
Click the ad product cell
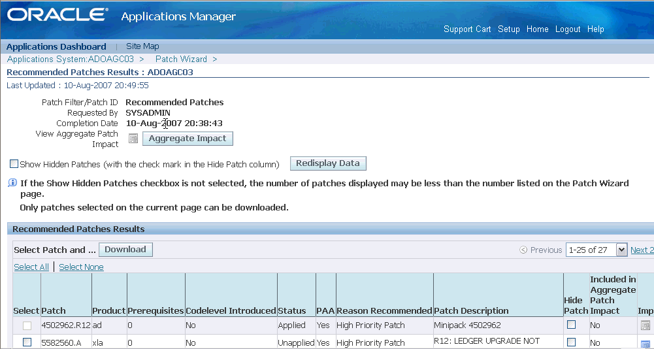(x=97, y=325)
